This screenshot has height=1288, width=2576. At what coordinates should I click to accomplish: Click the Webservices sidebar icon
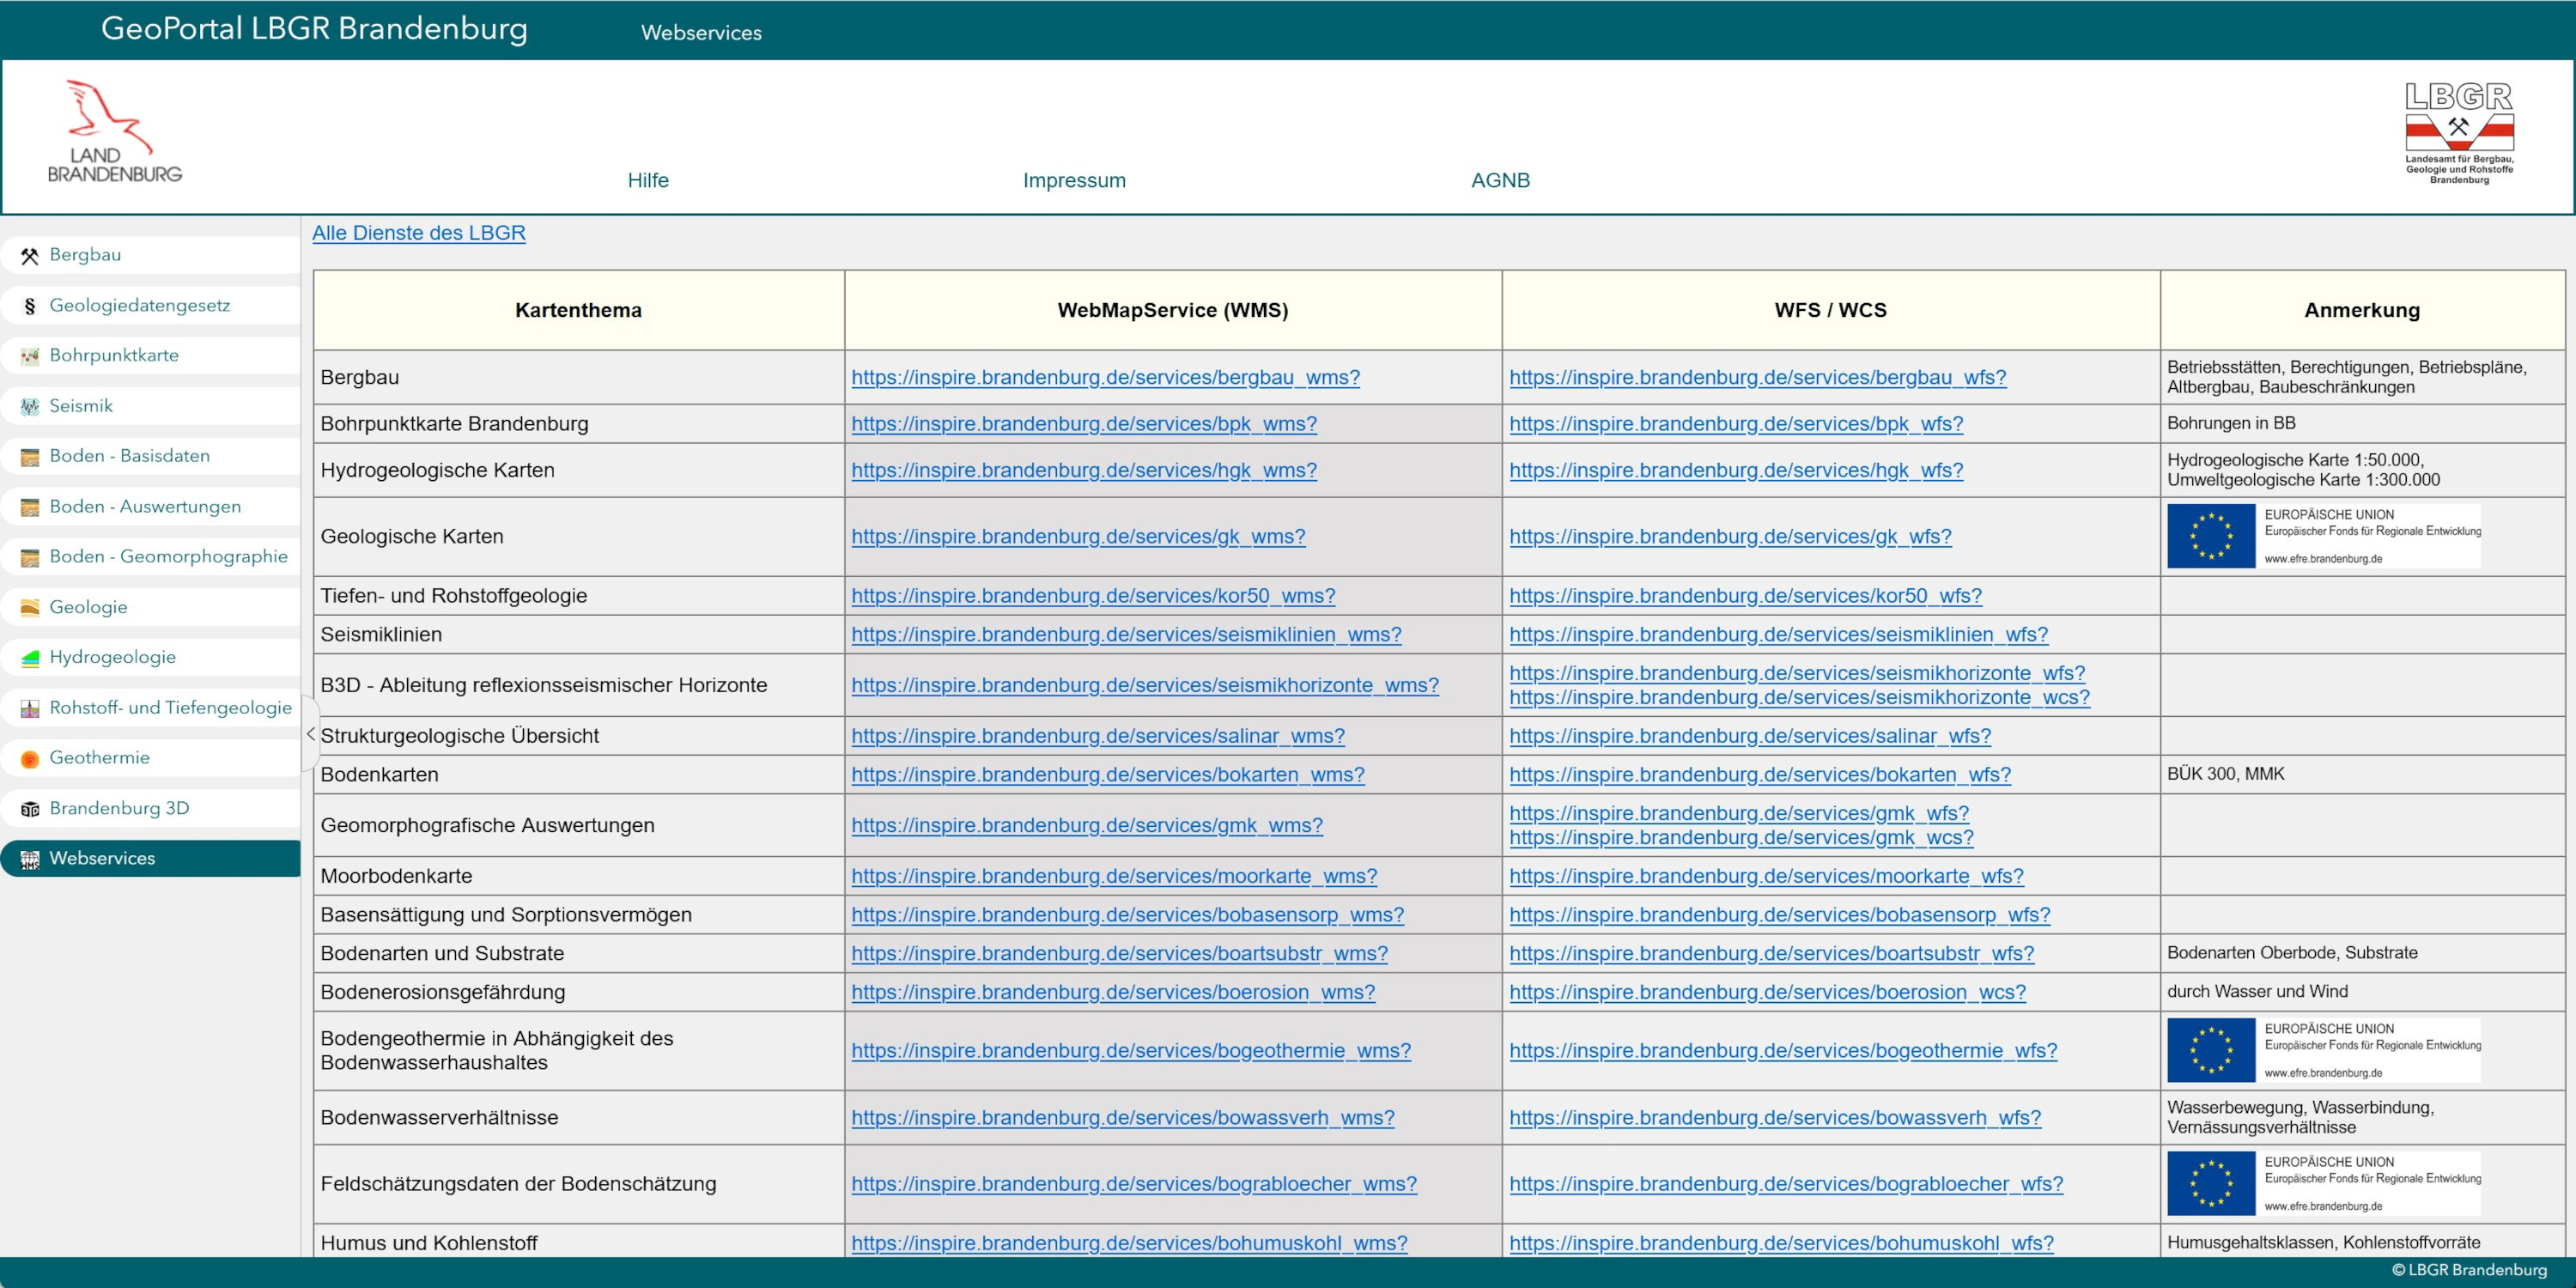pos(30,859)
